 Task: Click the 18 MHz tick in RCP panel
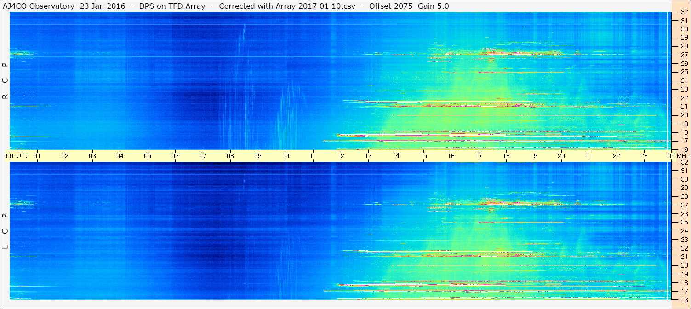pyautogui.click(x=684, y=132)
